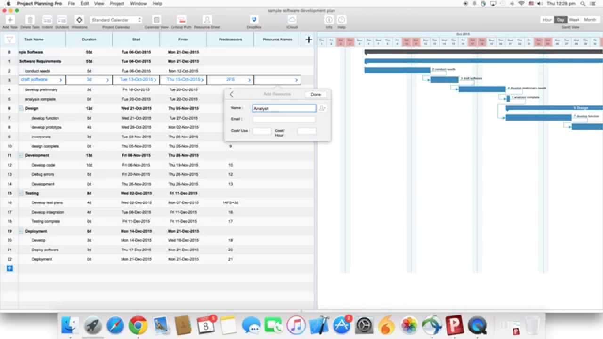Image resolution: width=603 pixels, height=339 pixels.
Task: Open the File menu
Action: pyautogui.click(x=71, y=3)
